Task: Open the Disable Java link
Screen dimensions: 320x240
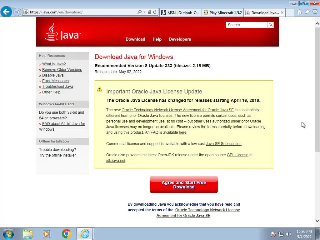Action: [x=53, y=75]
